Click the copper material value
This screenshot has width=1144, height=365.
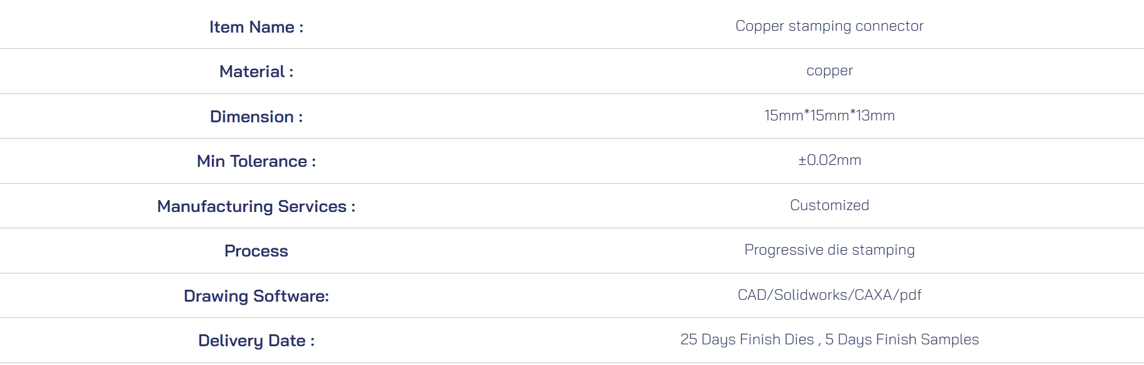coord(829,71)
